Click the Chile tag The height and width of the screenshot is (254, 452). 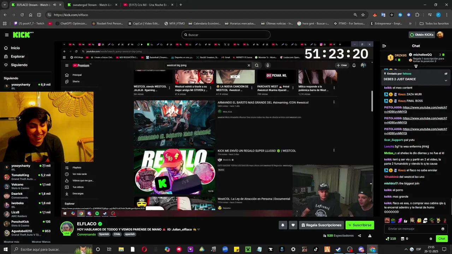pos(117,234)
